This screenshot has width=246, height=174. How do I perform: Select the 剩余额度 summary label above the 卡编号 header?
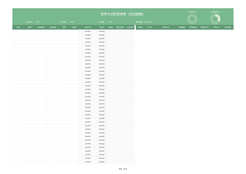coord(140,22)
